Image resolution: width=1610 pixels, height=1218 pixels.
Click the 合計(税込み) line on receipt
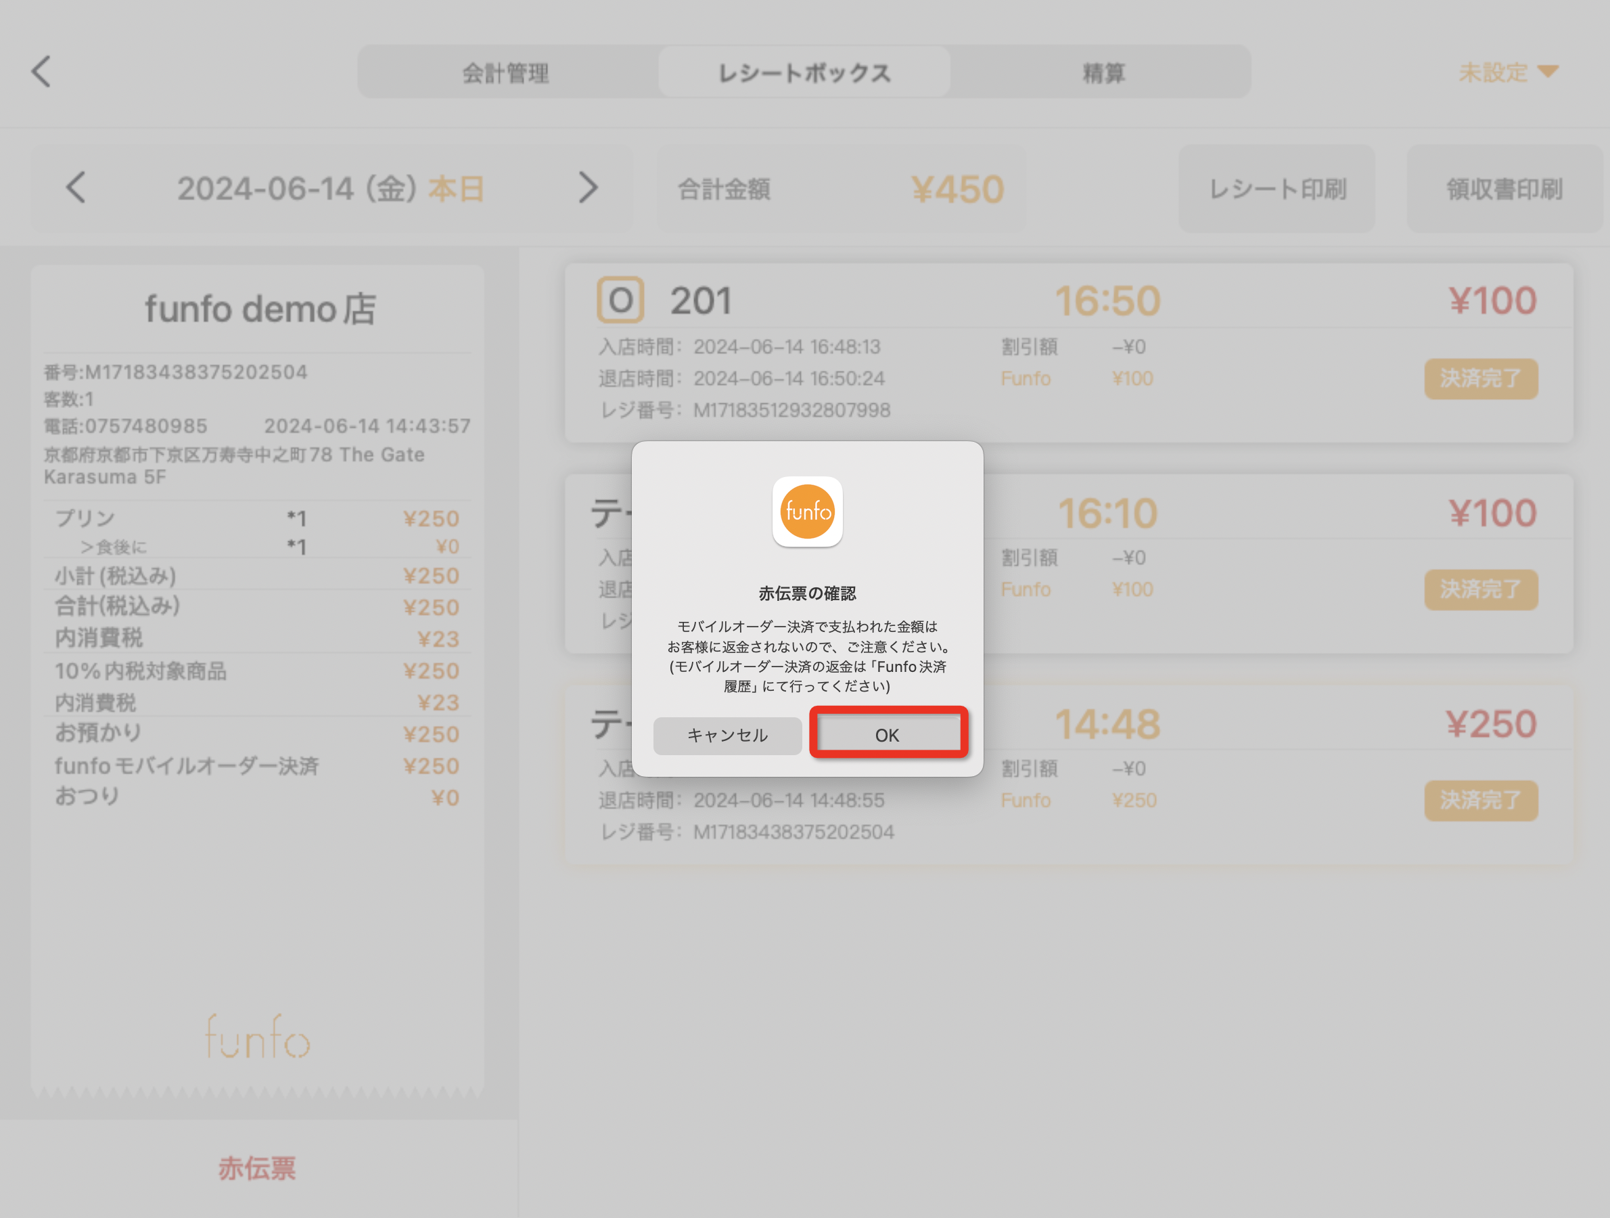click(257, 606)
